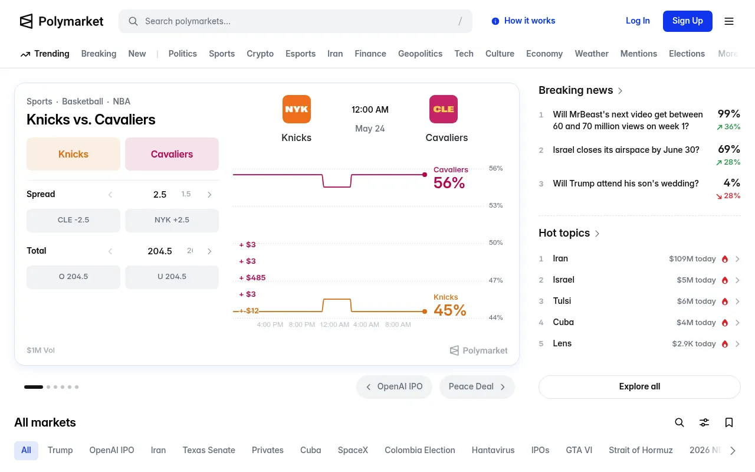Go to next Peace Deal card
The width and height of the screenshot is (755, 472).
[x=477, y=387]
